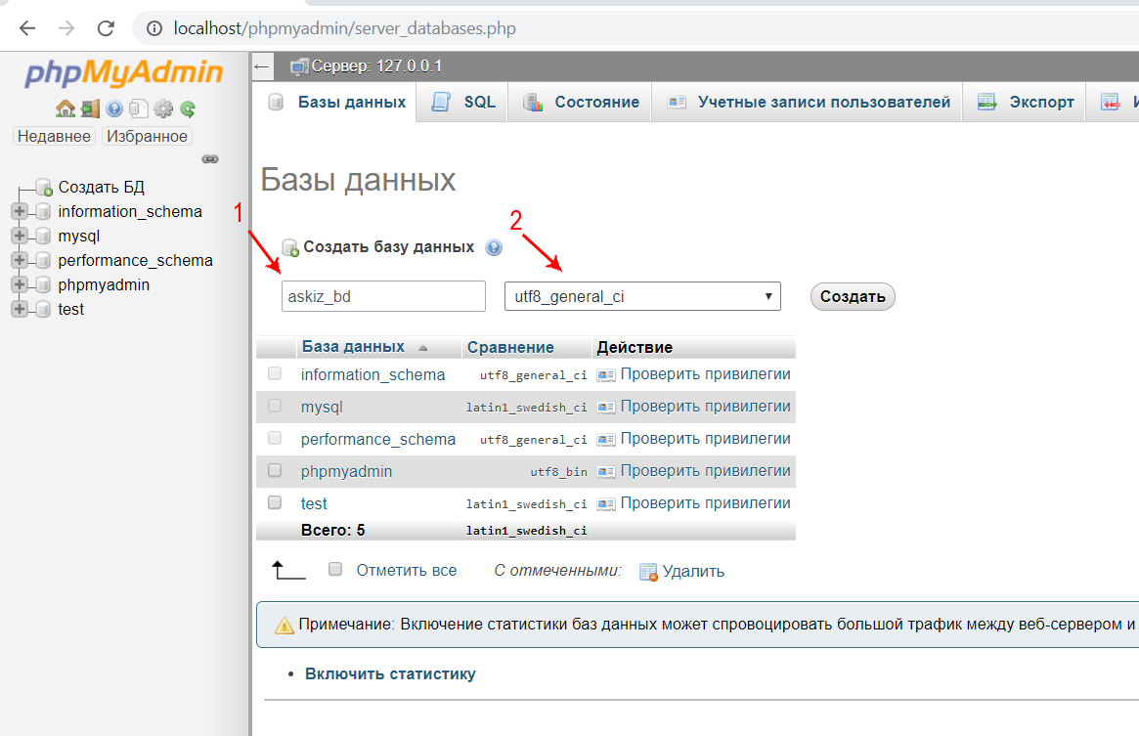The height and width of the screenshot is (736, 1139).
Task: Click the Включить статистику link
Action: [390, 673]
